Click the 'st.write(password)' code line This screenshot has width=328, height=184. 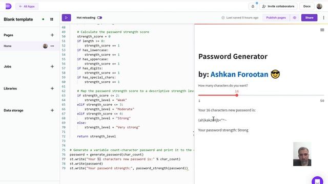pyautogui.click(x=86, y=164)
